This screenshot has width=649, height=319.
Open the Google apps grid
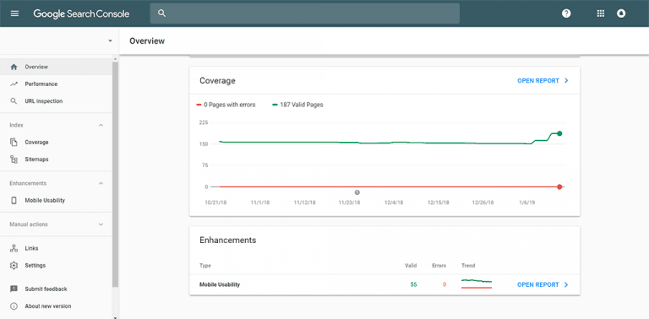[x=601, y=14]
